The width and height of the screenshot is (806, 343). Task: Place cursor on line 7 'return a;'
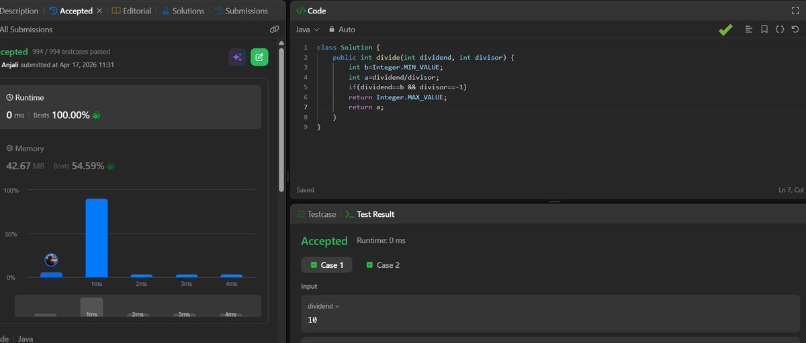pos(366,107)
